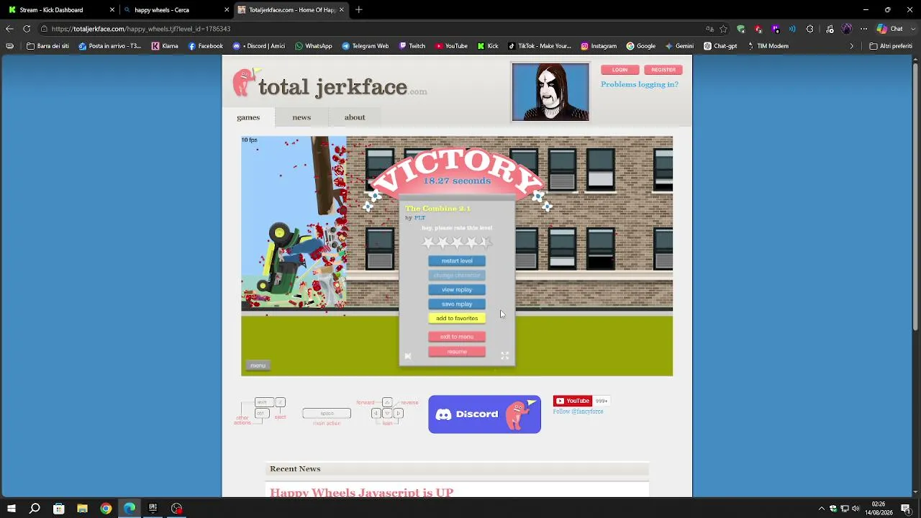This screenshot has height=518, width=921.
Task: Open the WhatsApp bookmark
Action: click(x=313, y=46)
